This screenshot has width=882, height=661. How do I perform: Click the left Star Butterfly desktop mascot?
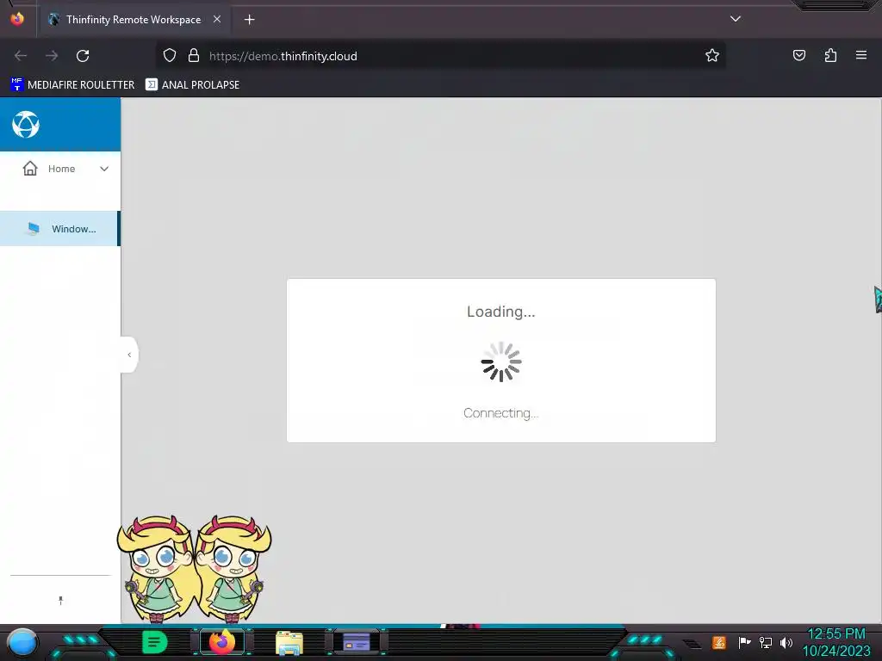click(157, 568)
